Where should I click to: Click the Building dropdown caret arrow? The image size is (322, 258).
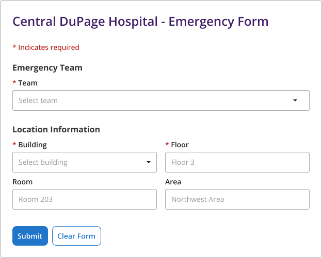coord(149,162)
